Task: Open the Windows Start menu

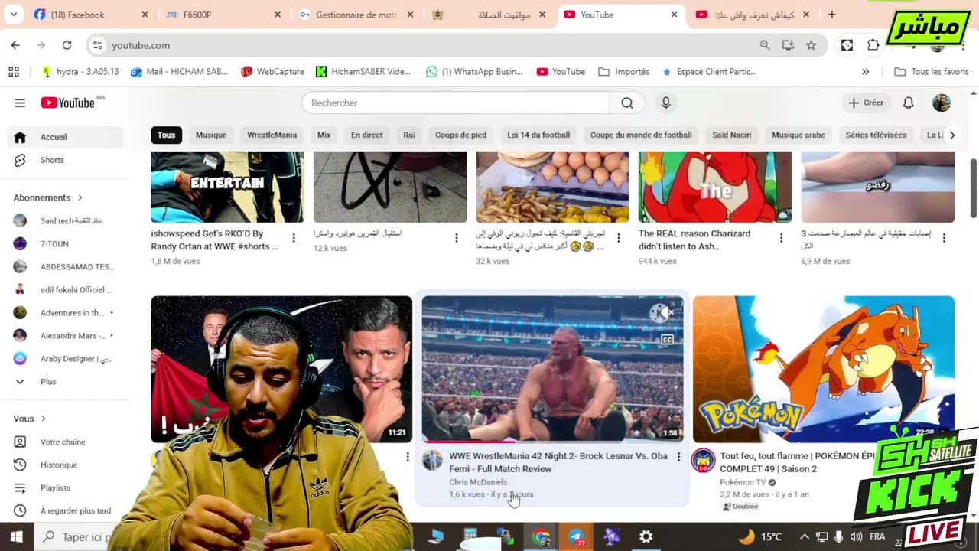Action: point(16,536)
